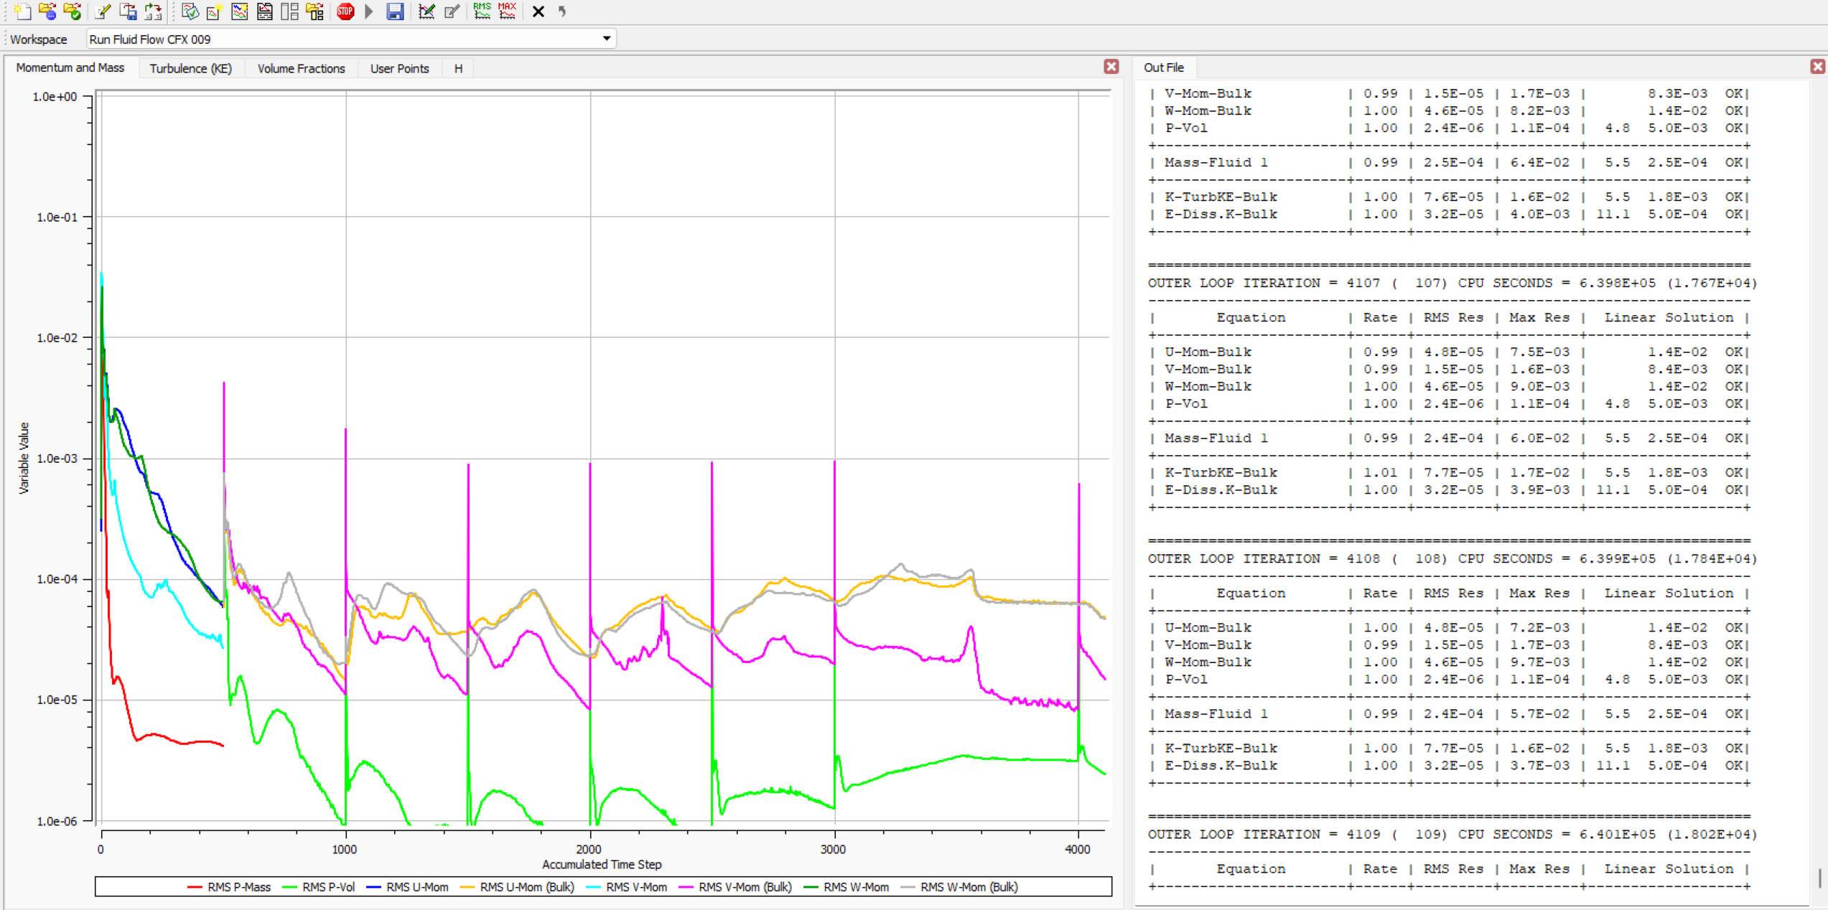Viewport: 1828px width, 910px height.
Task: Switch residual mode to MAX
Action: coord(507,11)
